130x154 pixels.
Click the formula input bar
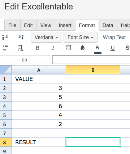91,60
